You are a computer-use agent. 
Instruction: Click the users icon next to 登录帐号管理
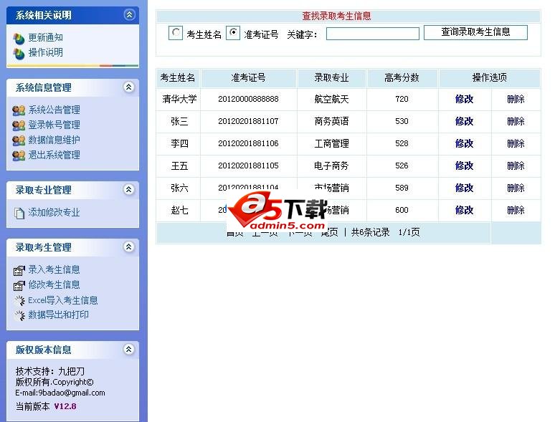pos(19,125)
